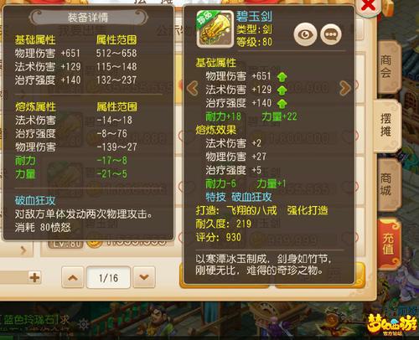Click the plus icon button
Image resolution: width=419 pixels, height=340 pixels.
pyautogui.click(x=34, y=277)
